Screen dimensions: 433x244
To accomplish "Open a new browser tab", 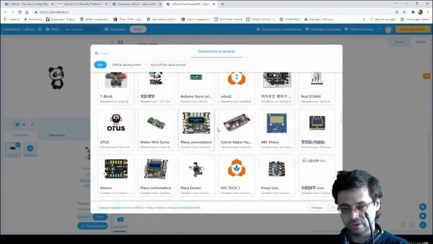I will 223,4.
